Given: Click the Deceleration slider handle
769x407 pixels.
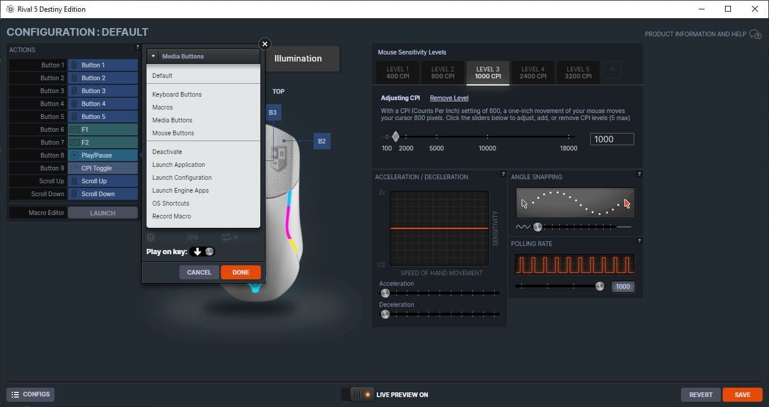Looking at the screenshot, I should click(385, 314).
